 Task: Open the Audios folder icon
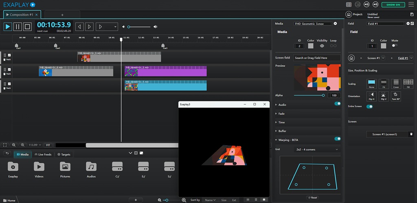[x=91, y=166]
